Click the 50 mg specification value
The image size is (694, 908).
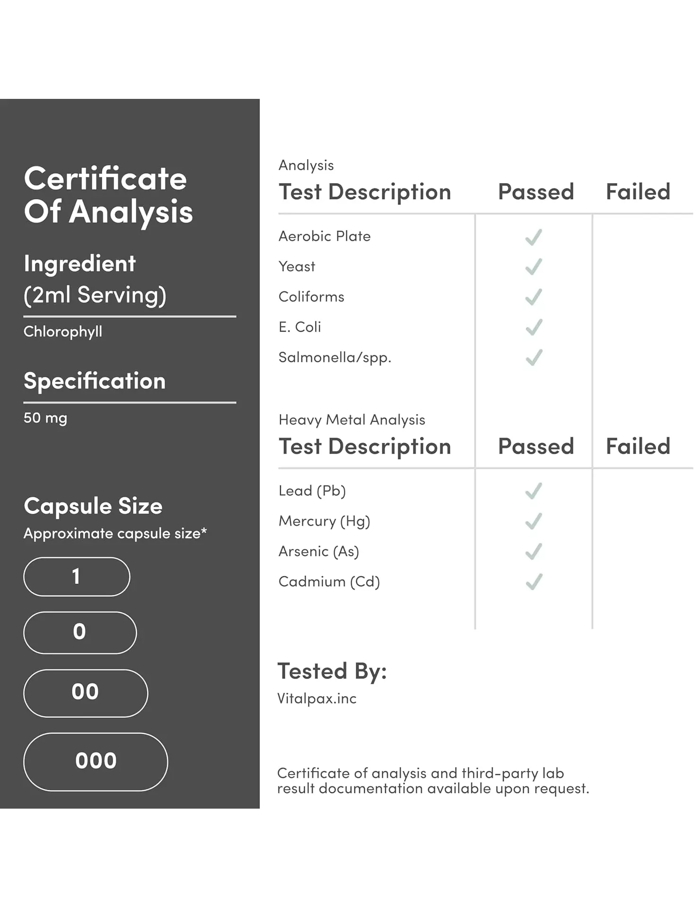(45, 418)
